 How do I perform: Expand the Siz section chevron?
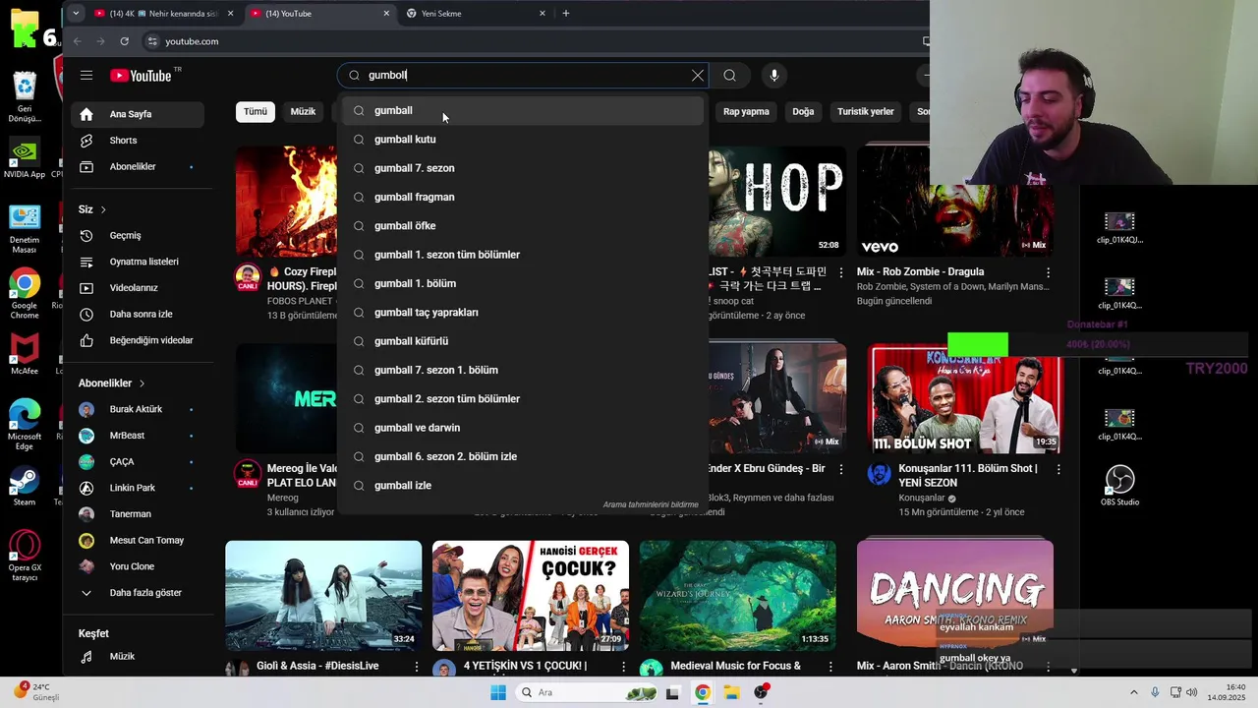[102, 209]
